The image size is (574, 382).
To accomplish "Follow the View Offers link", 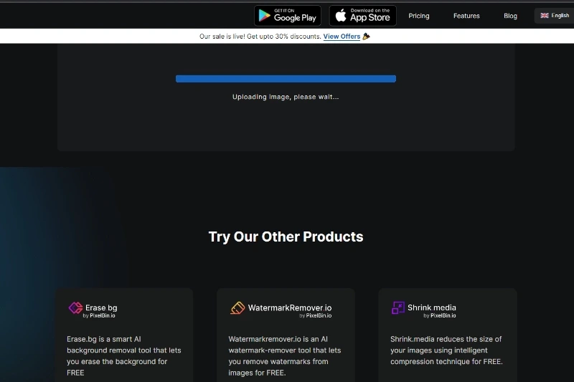I will (x=342, y=36).
